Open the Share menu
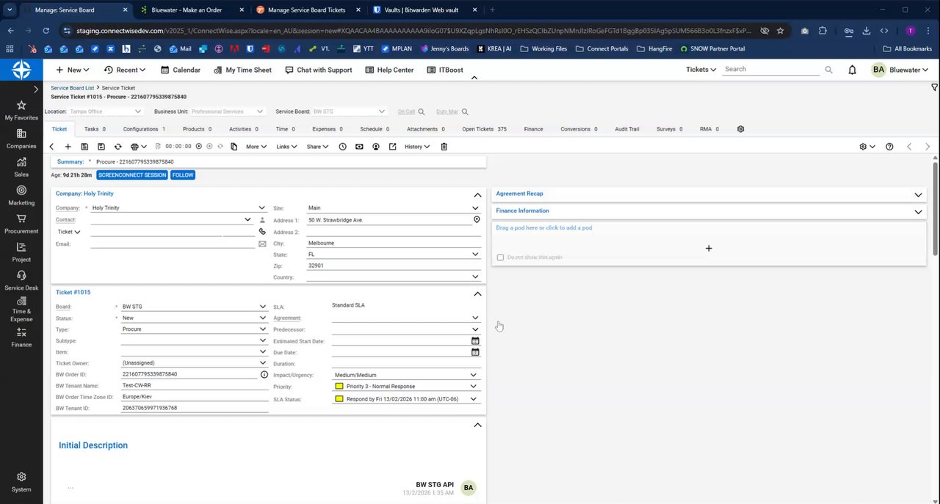940x504 pixels. [x=317, y=147]
